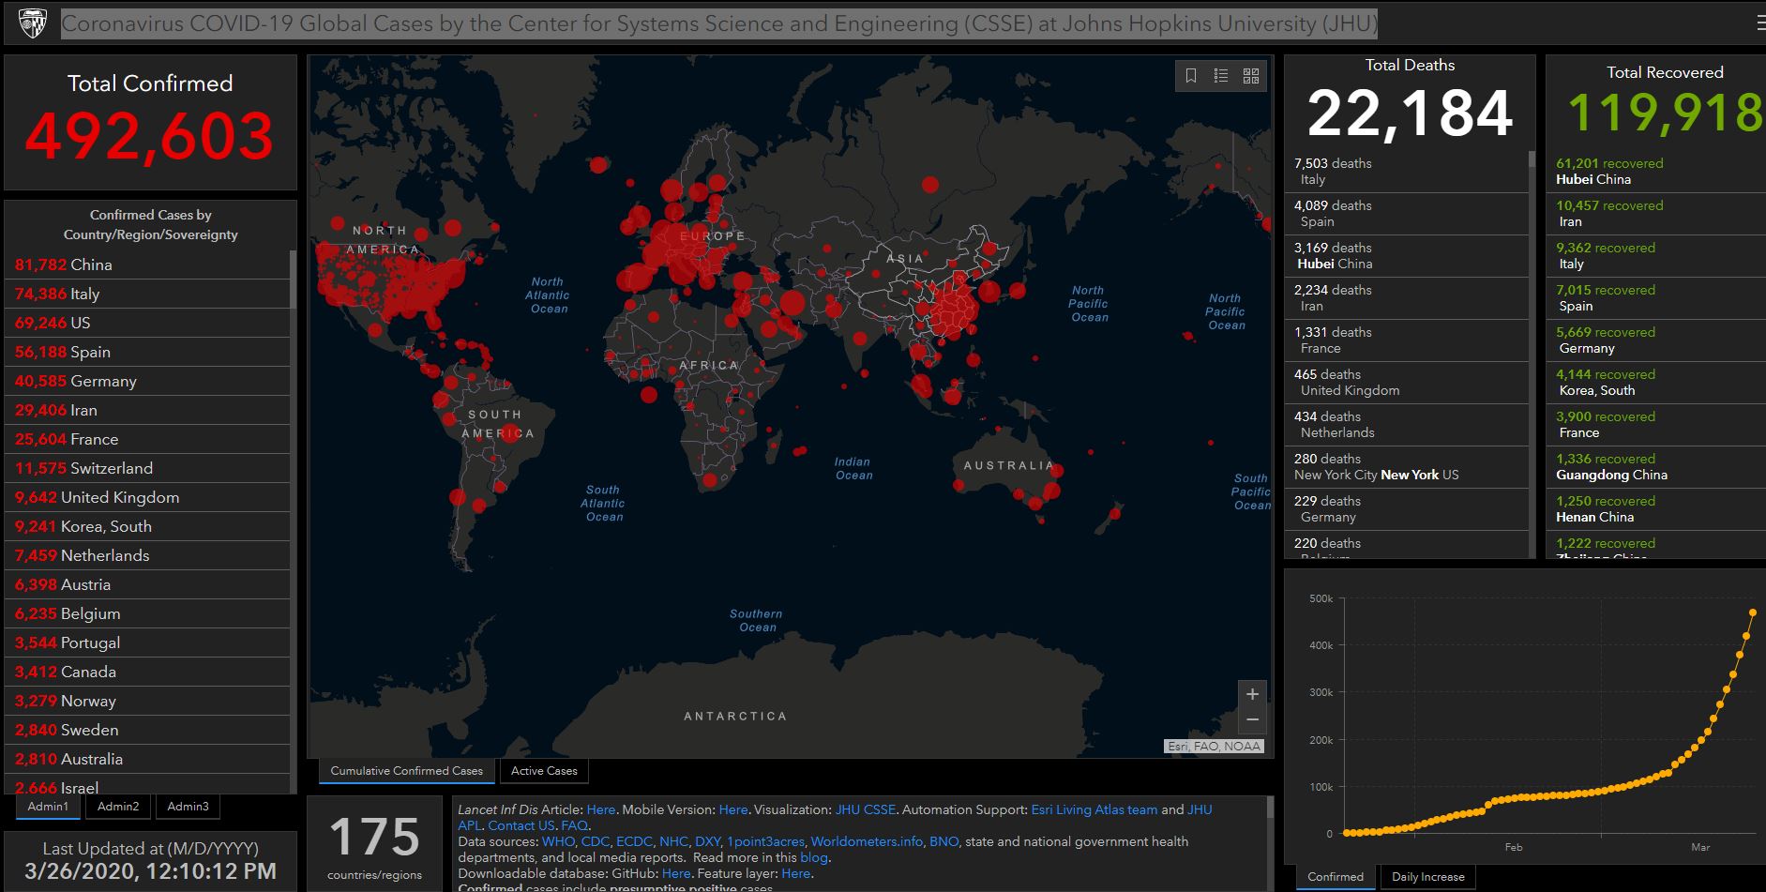Viewport: 1766px width, 892px height.
Task: Open the Esri Living Atlas team link
Action: click(x=1094, y=809)
